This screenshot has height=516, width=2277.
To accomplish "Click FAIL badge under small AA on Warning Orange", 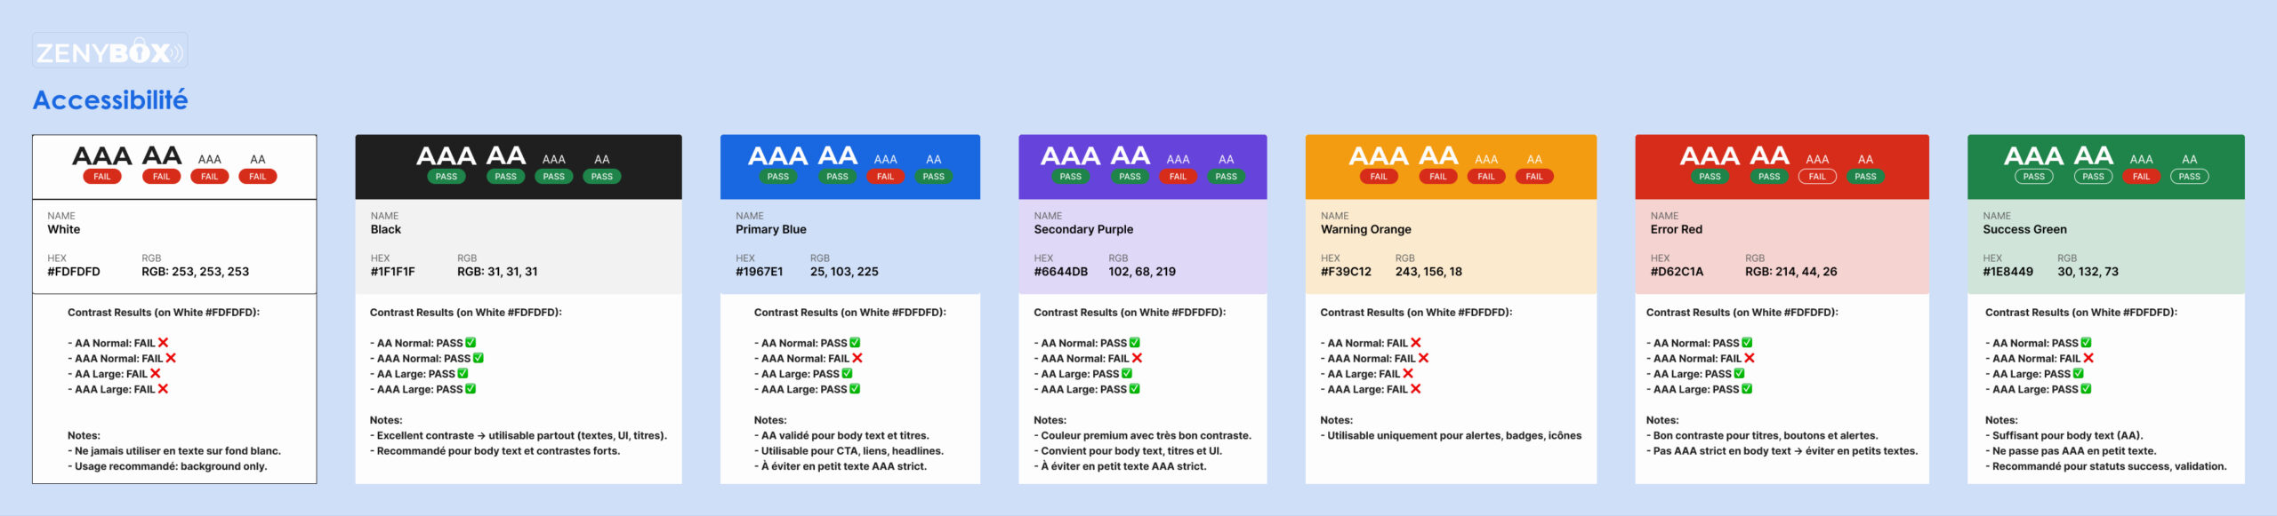I will point(1534,177).
